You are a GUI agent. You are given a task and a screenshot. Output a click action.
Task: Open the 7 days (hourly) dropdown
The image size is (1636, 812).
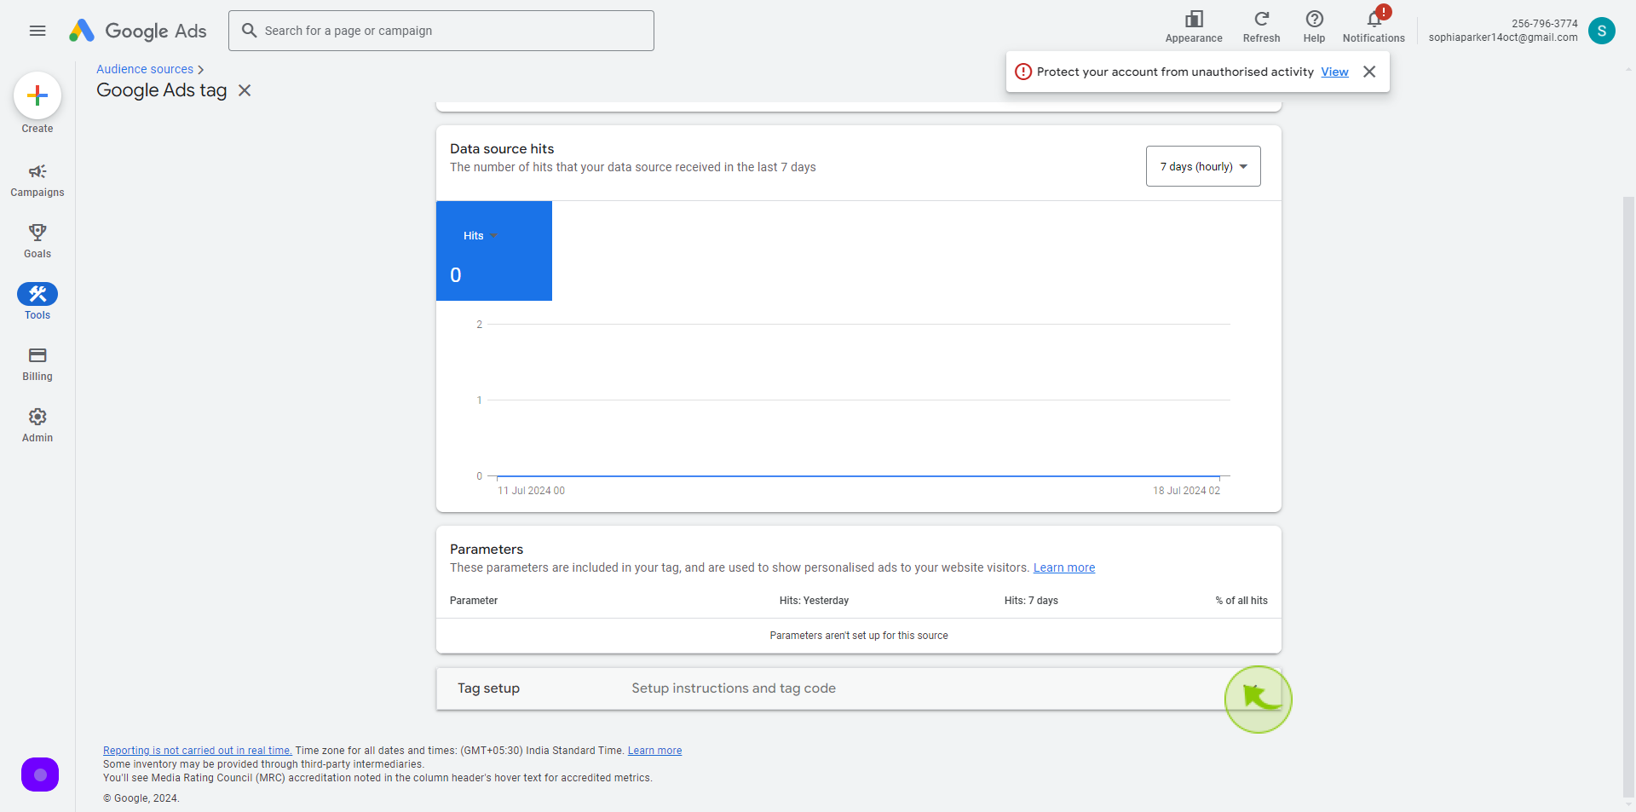pyautogui.click(x=1203, y=166)
